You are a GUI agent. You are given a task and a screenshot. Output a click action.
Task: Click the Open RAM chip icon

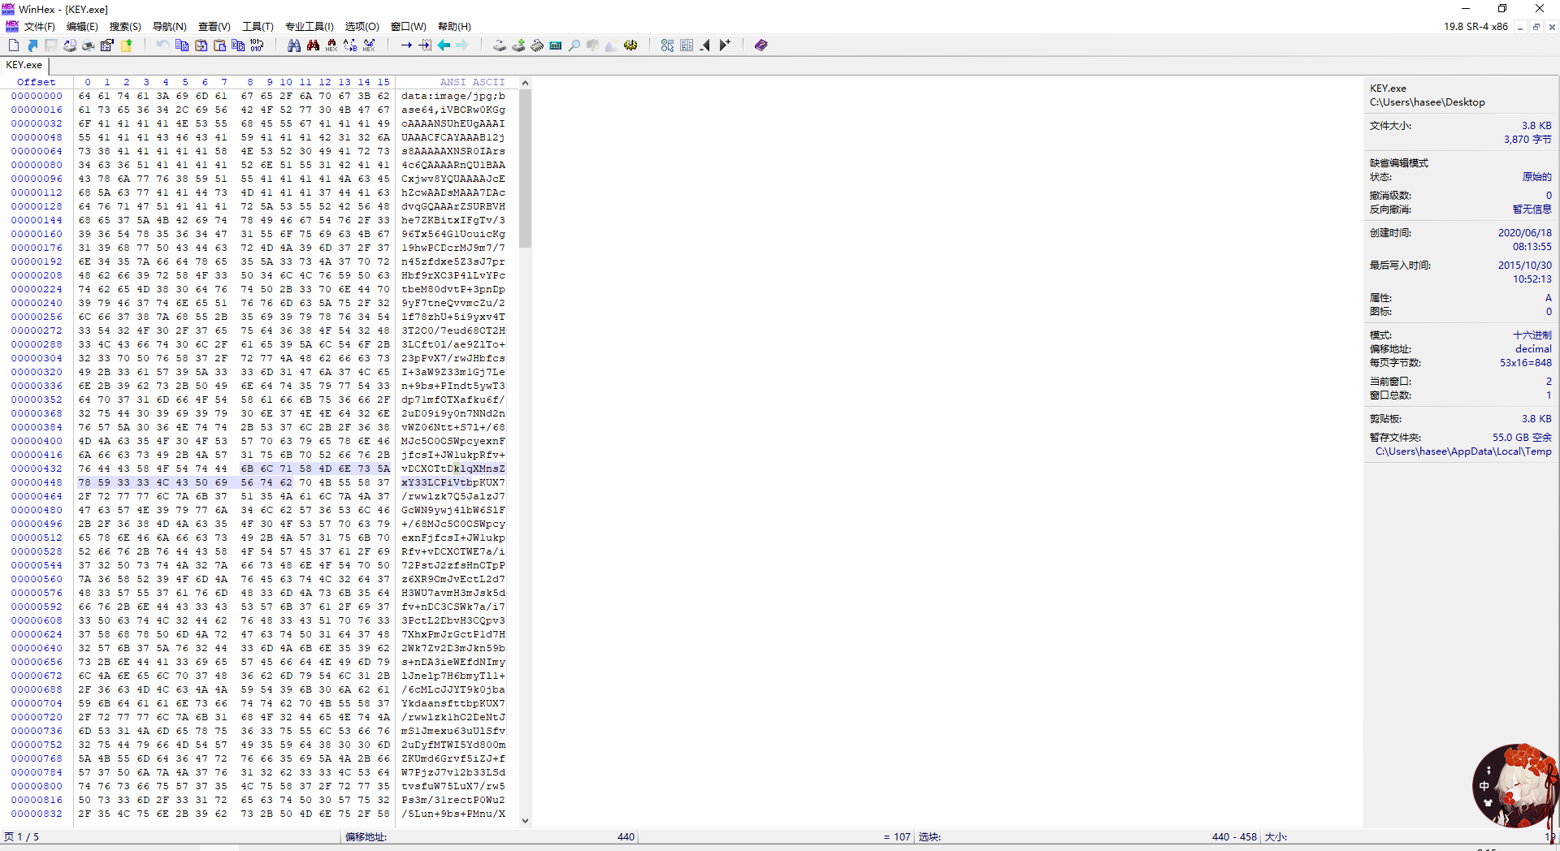coord(537,45)
